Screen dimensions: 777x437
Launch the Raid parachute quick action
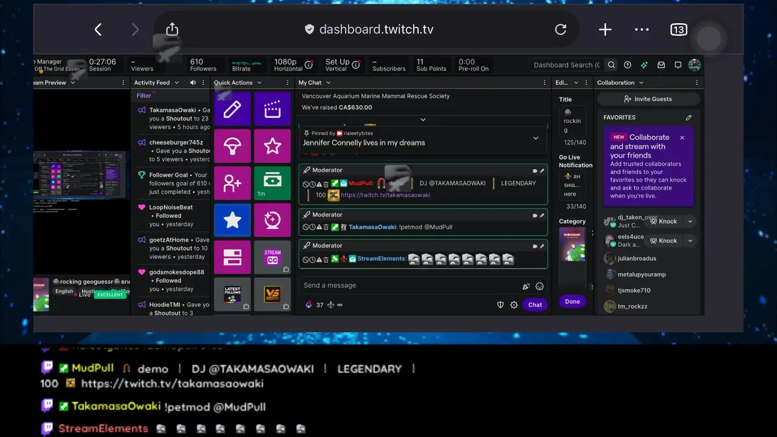pyautogui.click(x=232, y=146)
